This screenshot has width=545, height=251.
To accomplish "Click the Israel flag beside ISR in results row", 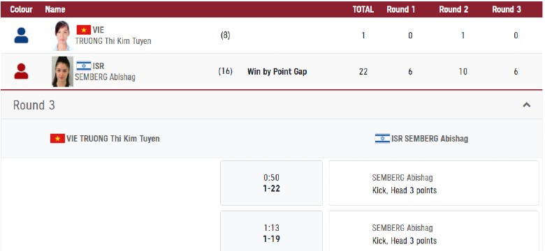I will [84, 66].
